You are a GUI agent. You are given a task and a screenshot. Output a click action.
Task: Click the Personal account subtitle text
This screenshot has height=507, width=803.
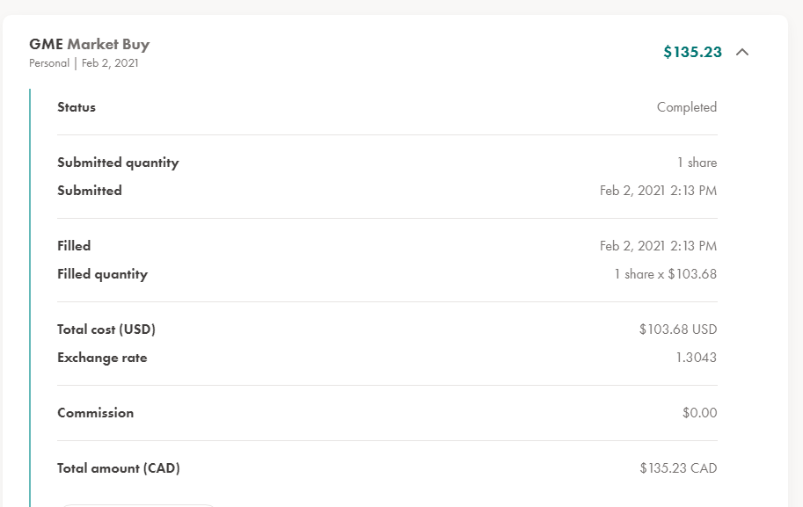49,63
